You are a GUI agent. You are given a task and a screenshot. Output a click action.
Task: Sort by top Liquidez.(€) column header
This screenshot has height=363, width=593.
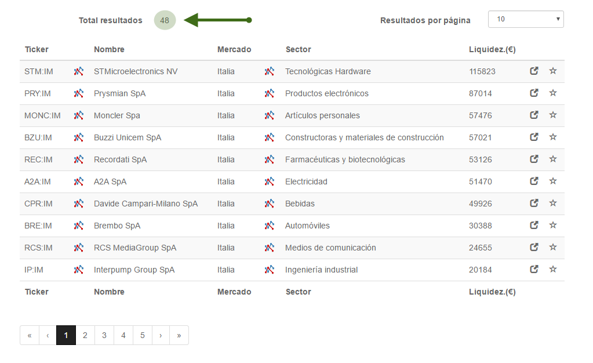click(x=492, y=50)
